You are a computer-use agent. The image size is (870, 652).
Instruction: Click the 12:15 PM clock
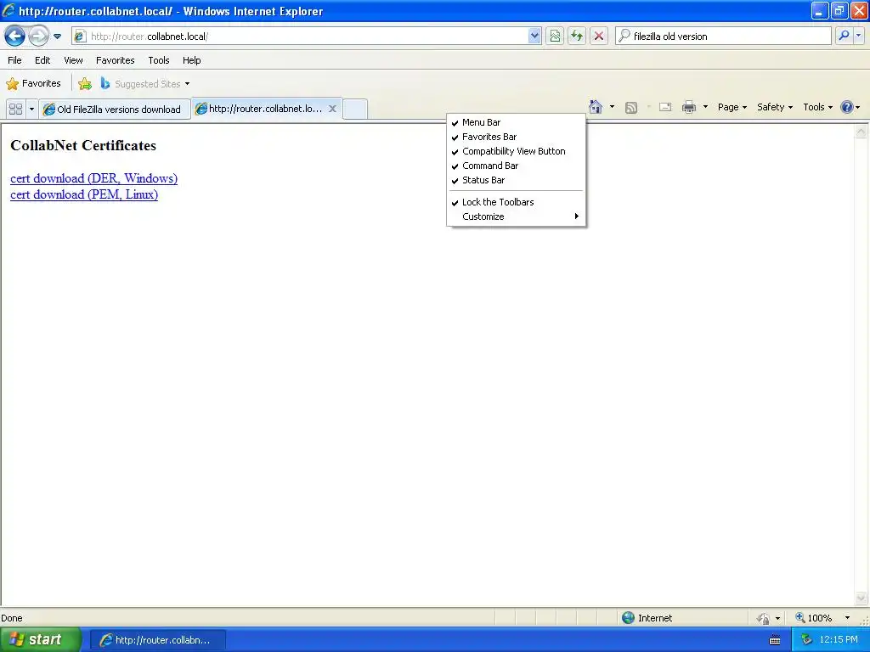tap(839, 640)
